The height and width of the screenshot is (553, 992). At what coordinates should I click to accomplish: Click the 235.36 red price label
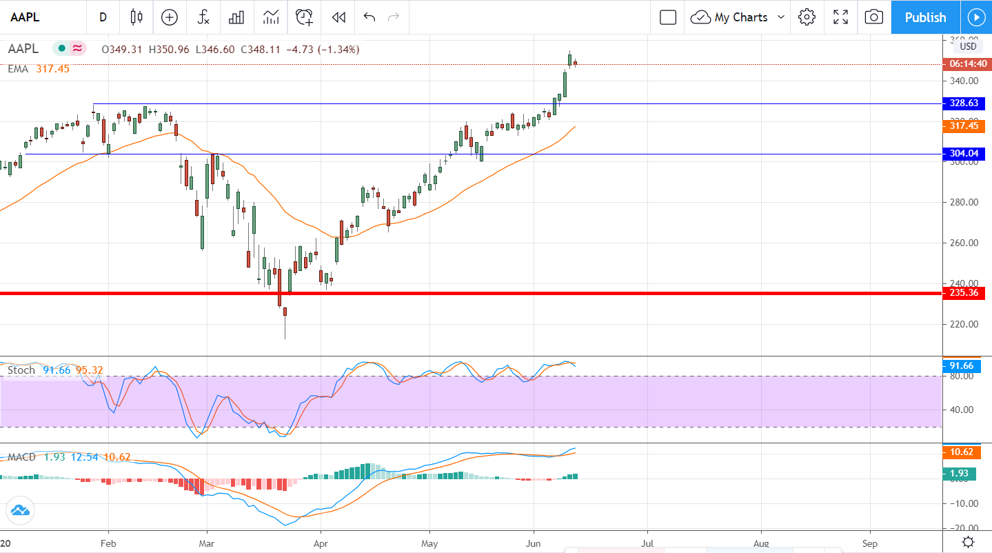[964, 293]
